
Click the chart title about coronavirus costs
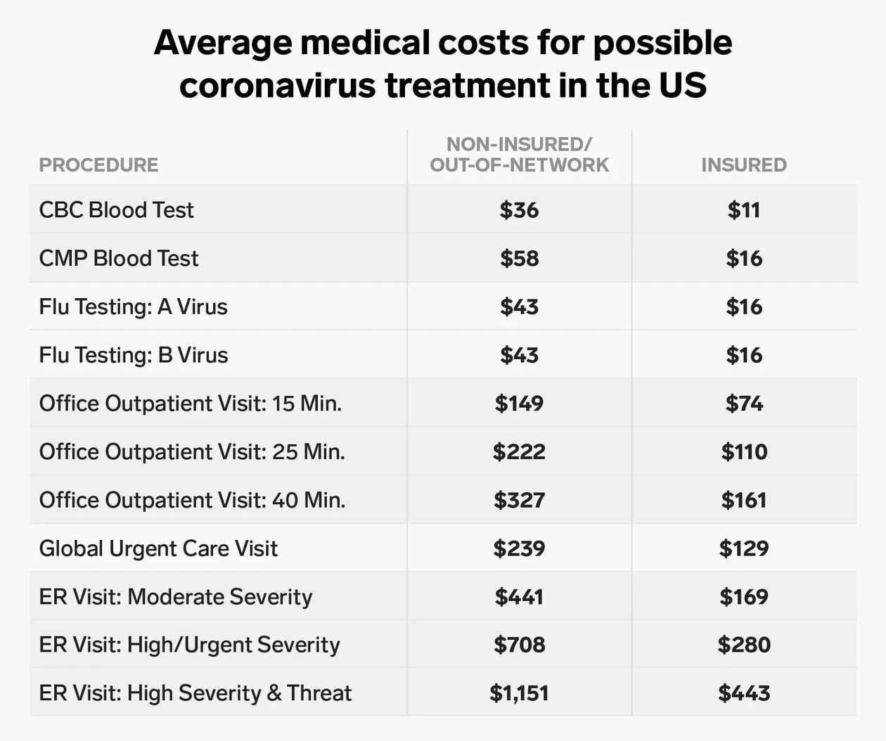coord(443,63)
